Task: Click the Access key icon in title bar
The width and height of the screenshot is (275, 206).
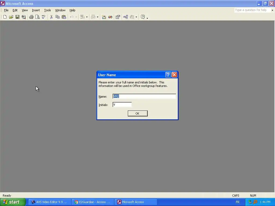Action: pyautogui.click(x=3, y=3)
